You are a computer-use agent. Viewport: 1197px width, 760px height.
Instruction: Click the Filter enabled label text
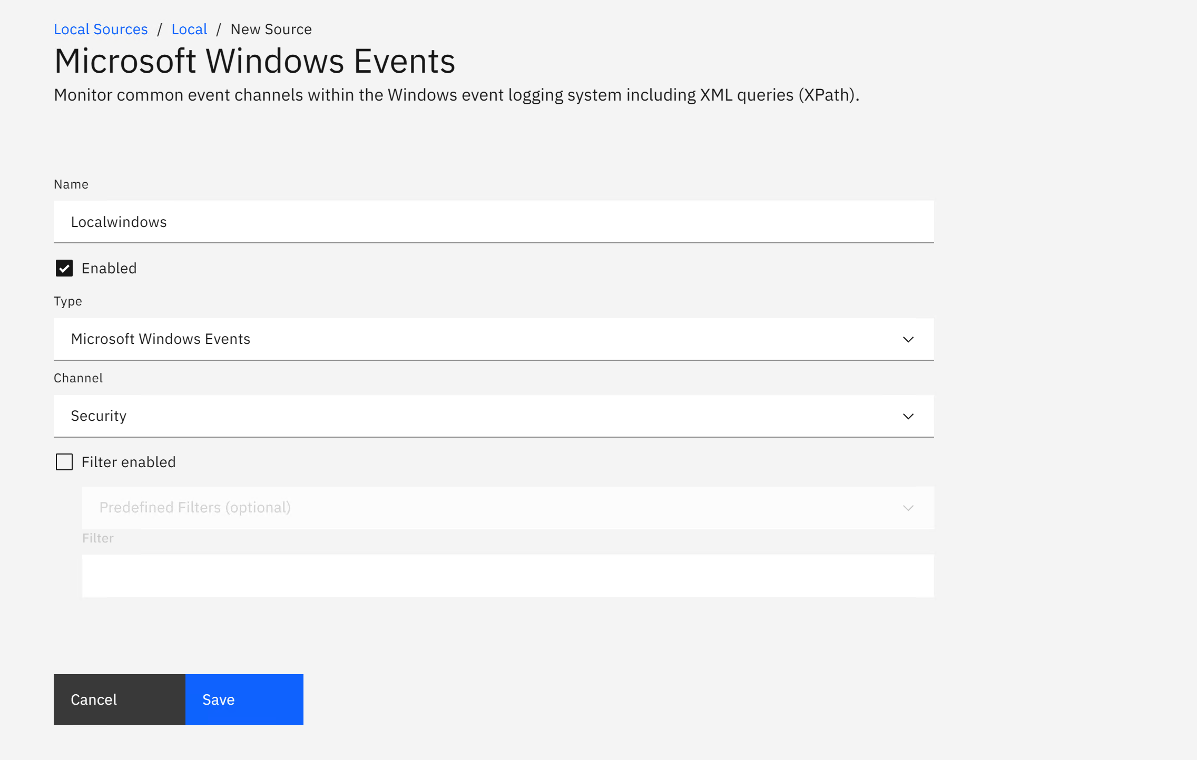click(129, 462)
